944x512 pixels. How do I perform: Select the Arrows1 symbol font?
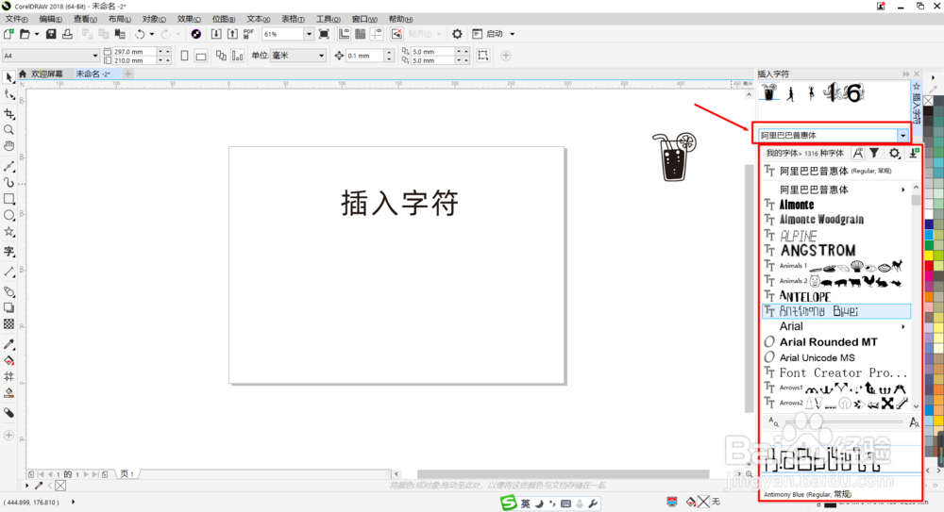(x=836, y=388)
